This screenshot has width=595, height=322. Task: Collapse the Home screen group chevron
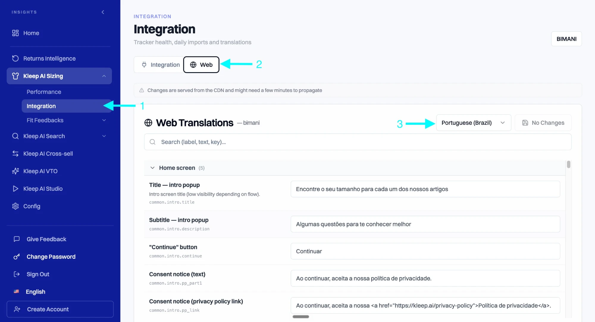coord(152,168)
